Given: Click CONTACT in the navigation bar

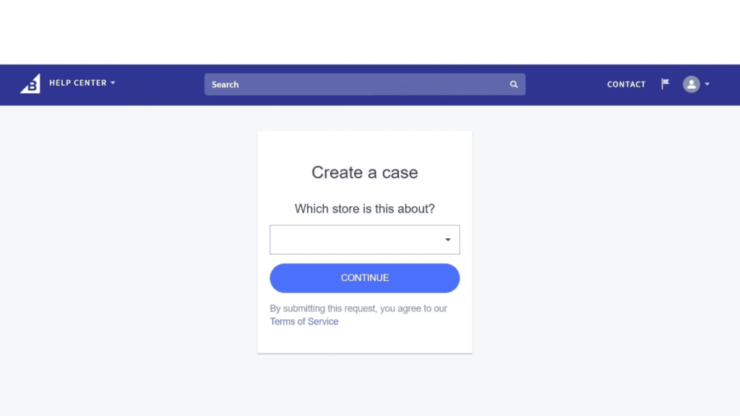Looking at the screenshot, I should pyautogui.click(x=626, y=84).
